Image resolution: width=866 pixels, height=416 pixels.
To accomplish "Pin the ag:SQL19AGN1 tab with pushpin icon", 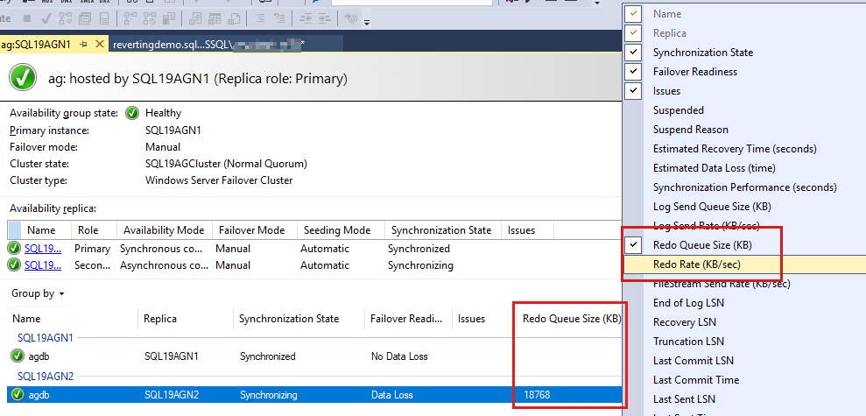I will click(x=84, y=44).
